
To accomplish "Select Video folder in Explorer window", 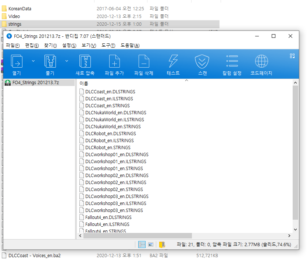I will click(14, 17).
